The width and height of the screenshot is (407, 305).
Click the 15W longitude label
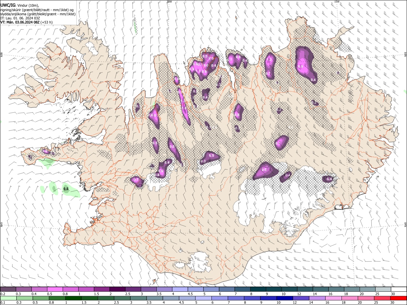coord(337,2)
